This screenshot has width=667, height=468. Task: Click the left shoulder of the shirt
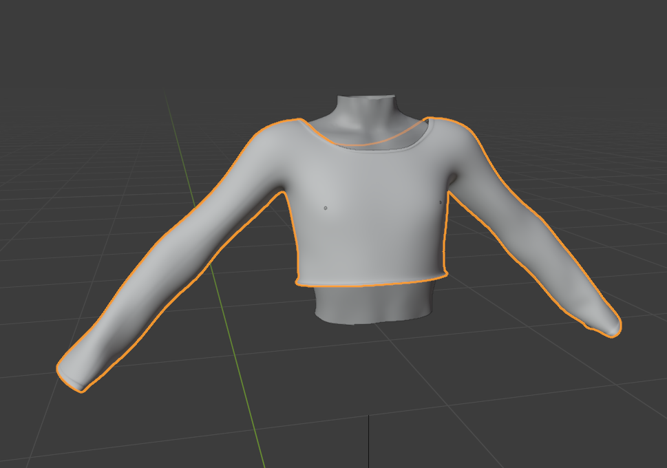275,138
